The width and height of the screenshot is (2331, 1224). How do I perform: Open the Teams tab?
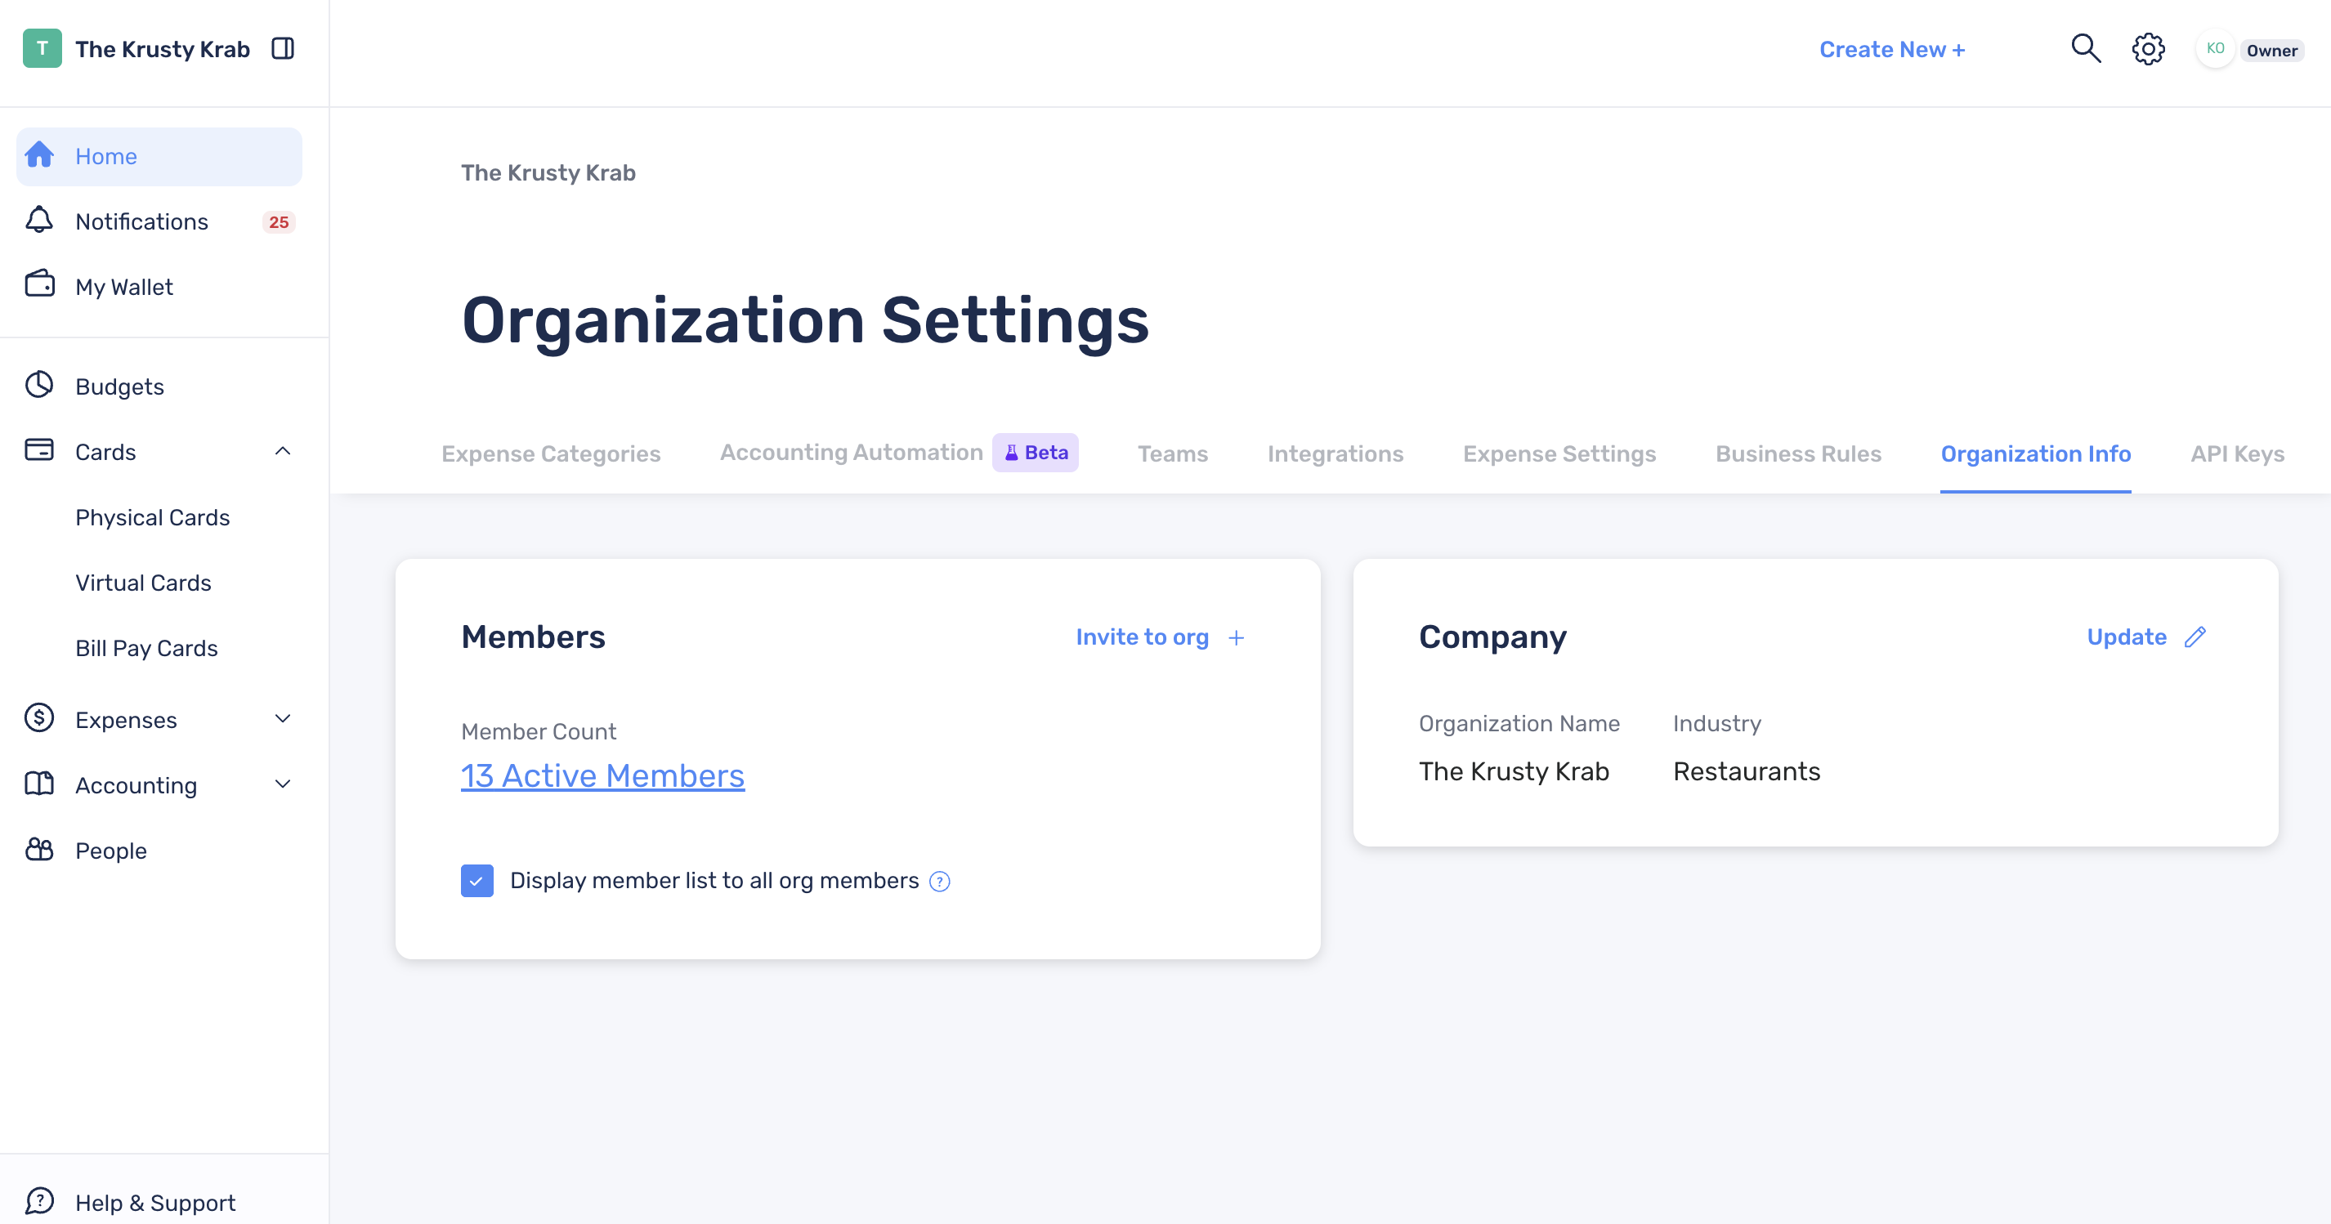(x=1173, y=453)
